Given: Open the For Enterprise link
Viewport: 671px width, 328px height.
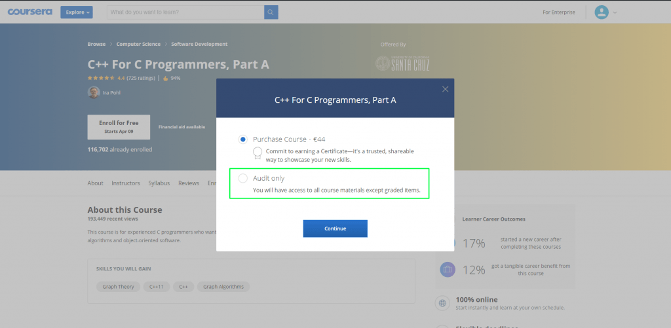Looking at the screenshot, I should coord(559,12).
